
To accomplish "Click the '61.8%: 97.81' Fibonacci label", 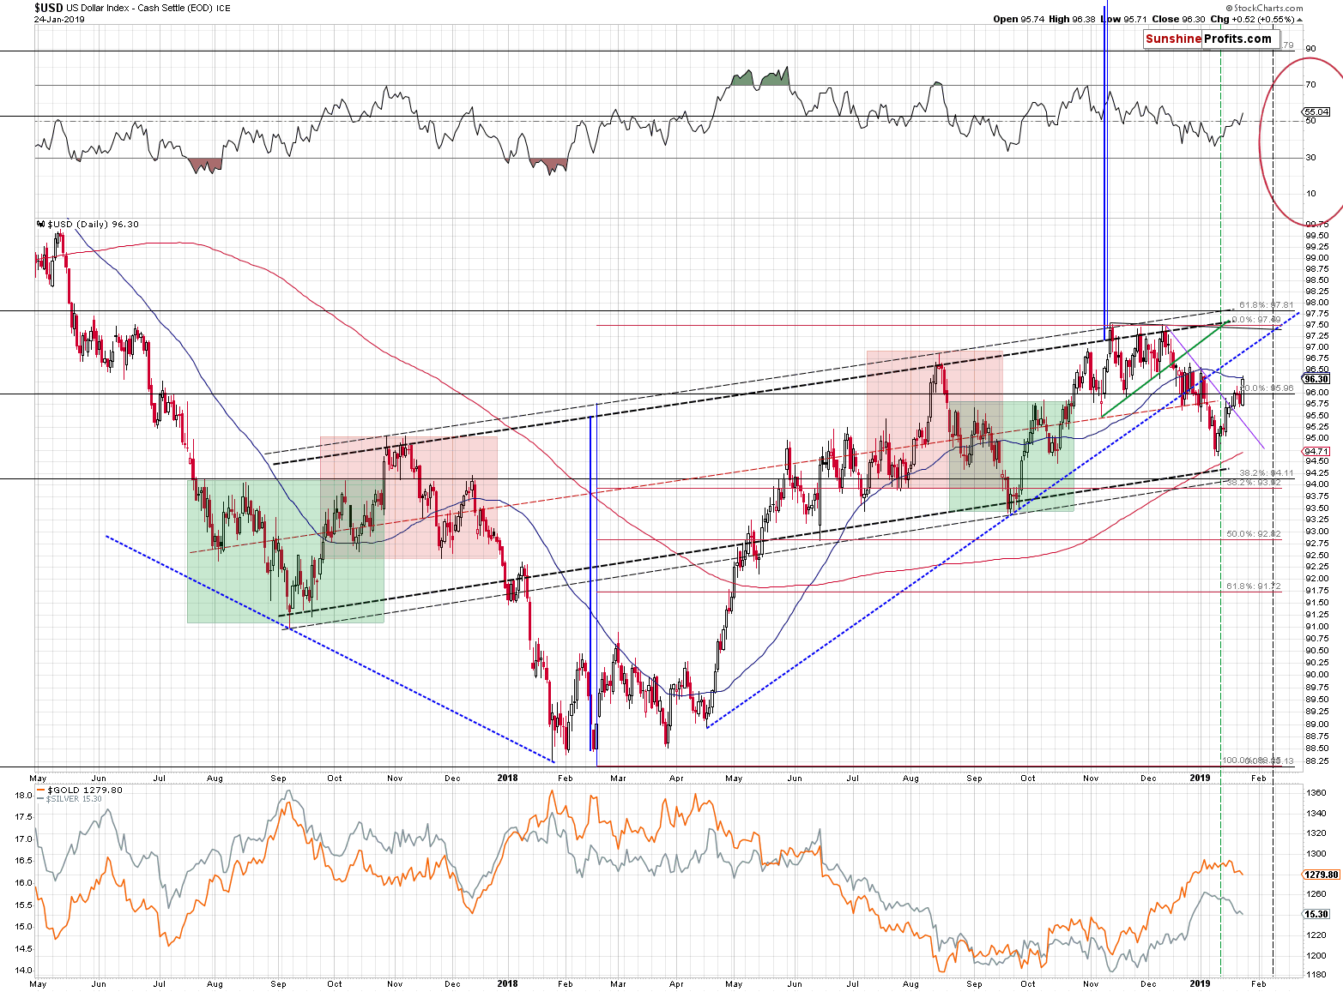I will (1266, 305).
